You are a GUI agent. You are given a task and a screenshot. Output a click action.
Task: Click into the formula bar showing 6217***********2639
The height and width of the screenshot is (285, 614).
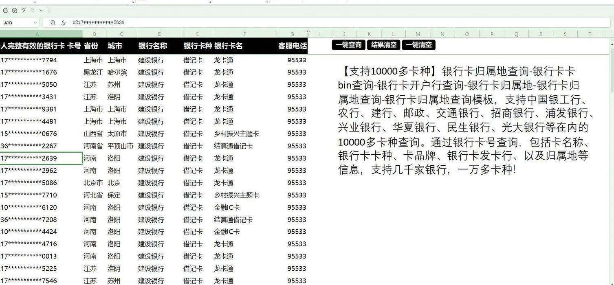tap(341, 23)
